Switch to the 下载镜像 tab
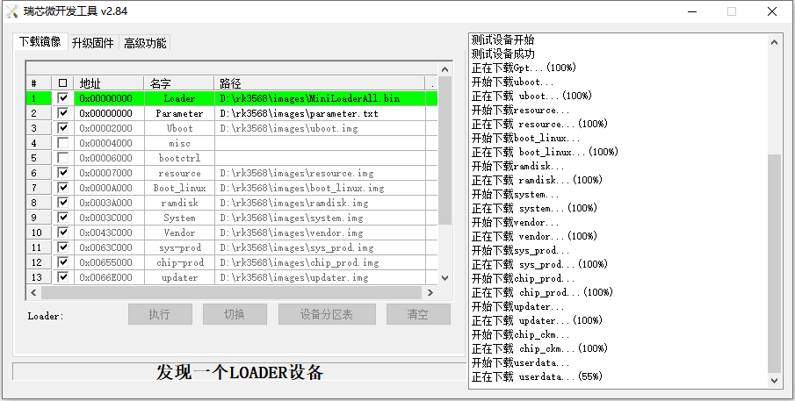Screen dimensions: 795x401 (x=40, y=41)
